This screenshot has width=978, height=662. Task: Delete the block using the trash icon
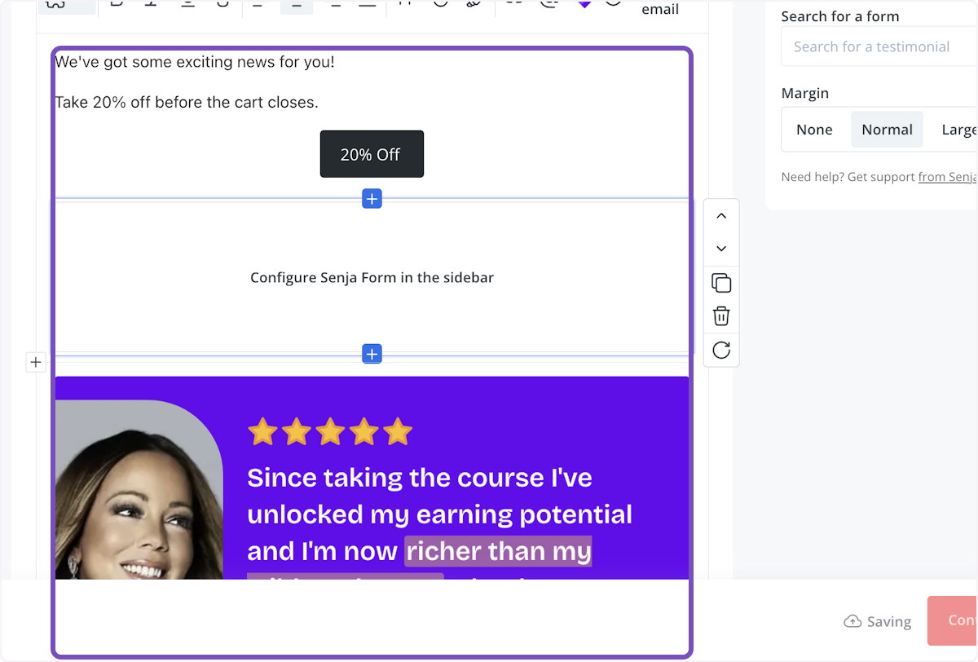(x=720, y=316)
